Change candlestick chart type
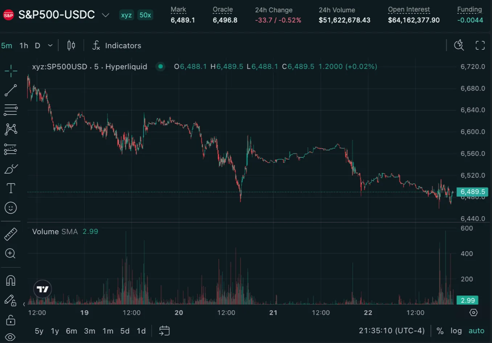 click(x=71, y=45)
